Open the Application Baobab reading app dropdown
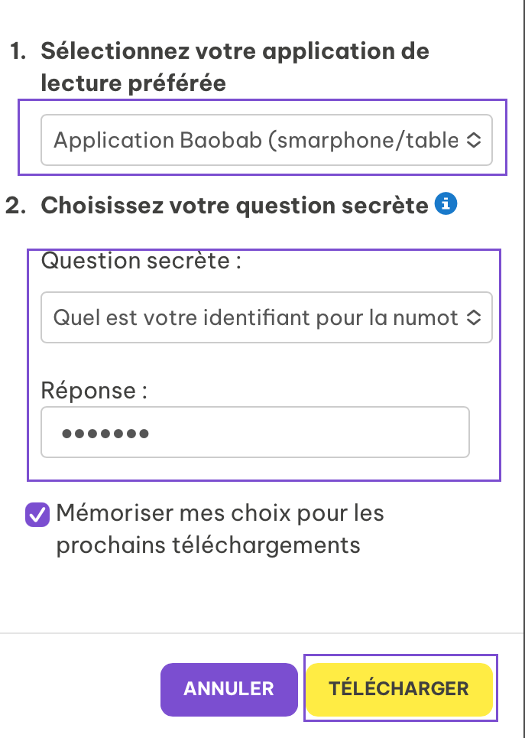The width and height of the screenshot is (525, 738). (x=266, y=140)
